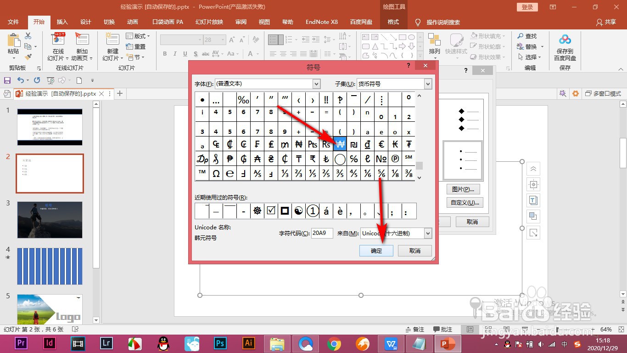Open Photoshop from taskbar
This screenshot has height=353, width=627.
click(x=221, y=343)
